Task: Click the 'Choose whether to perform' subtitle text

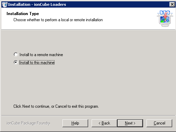Action: click(58, 20)
